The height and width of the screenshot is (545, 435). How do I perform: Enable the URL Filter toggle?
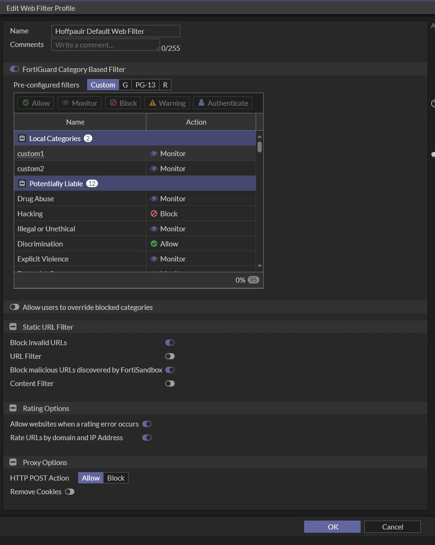170,356
